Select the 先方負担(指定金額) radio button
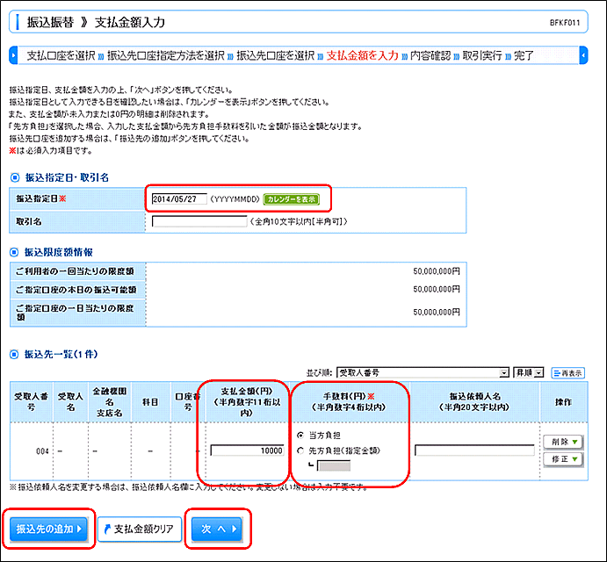This screenshot has height=562, width=607. [302, 450]
